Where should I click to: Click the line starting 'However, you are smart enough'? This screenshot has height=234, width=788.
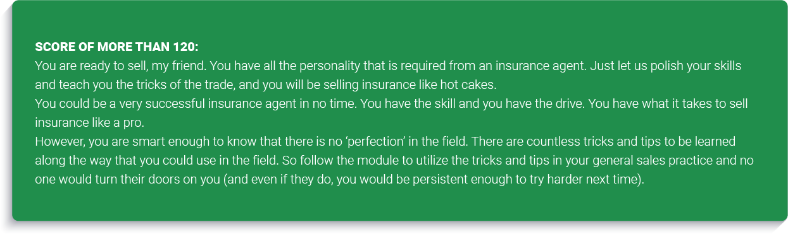pos(385,141)
